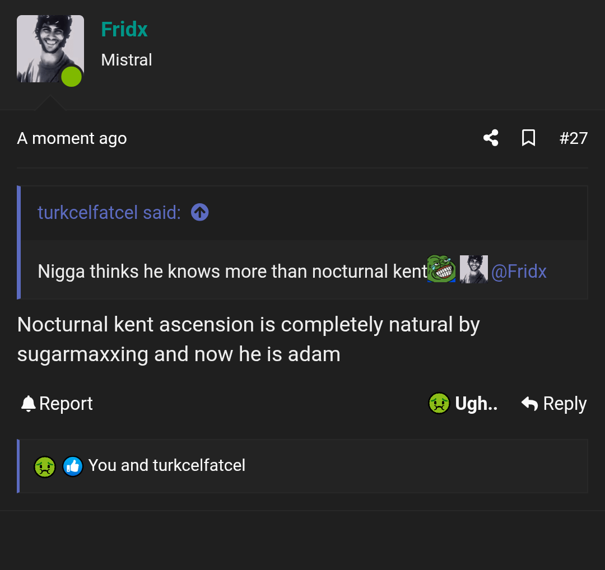Image resolution: width=605 pixels, height=570 pixels.
Task: Click the nauseated emoji next to Report to react
Action: [x=439, y=403]
